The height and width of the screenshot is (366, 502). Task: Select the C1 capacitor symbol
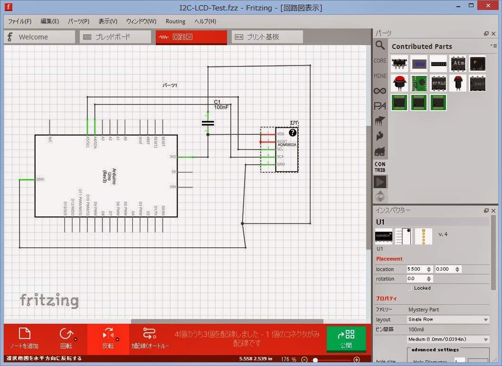(x=208, y=123)
